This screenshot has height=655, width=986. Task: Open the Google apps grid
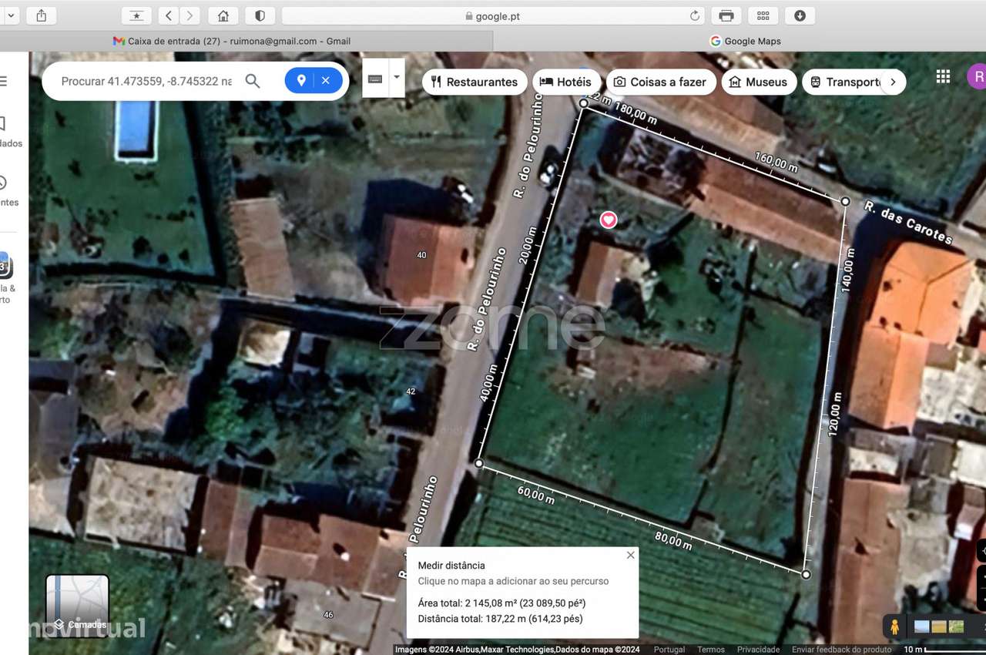(943, 76)
